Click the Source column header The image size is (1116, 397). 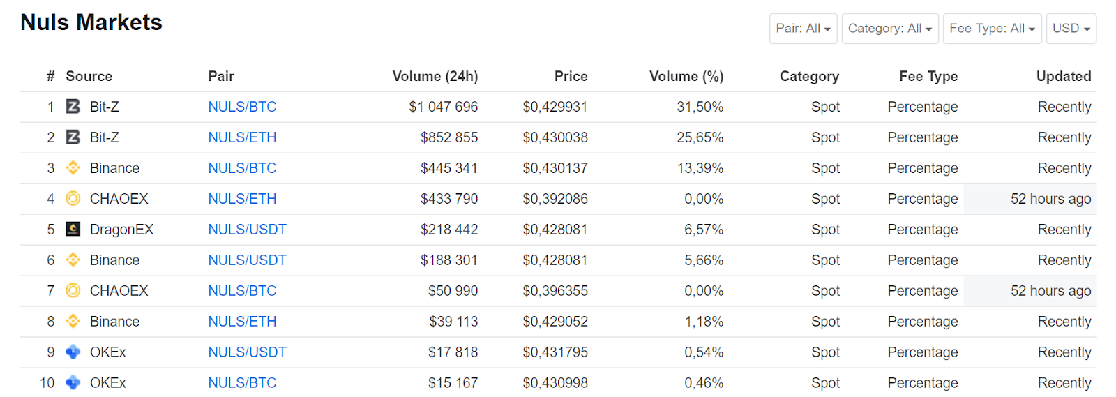89,76
